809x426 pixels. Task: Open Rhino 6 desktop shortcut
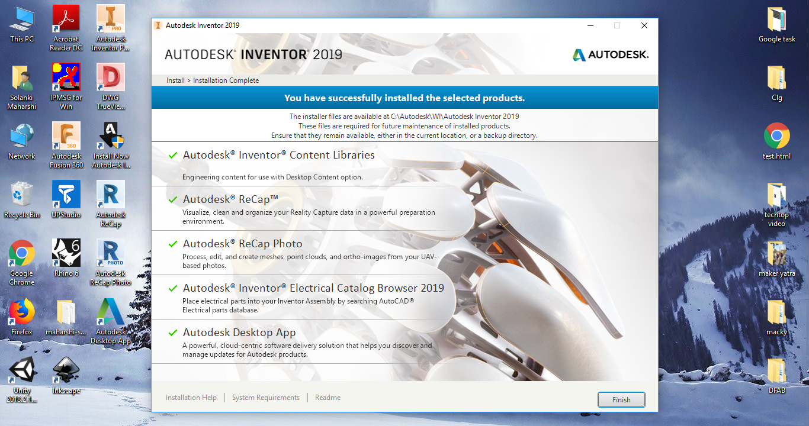(66, 259)
